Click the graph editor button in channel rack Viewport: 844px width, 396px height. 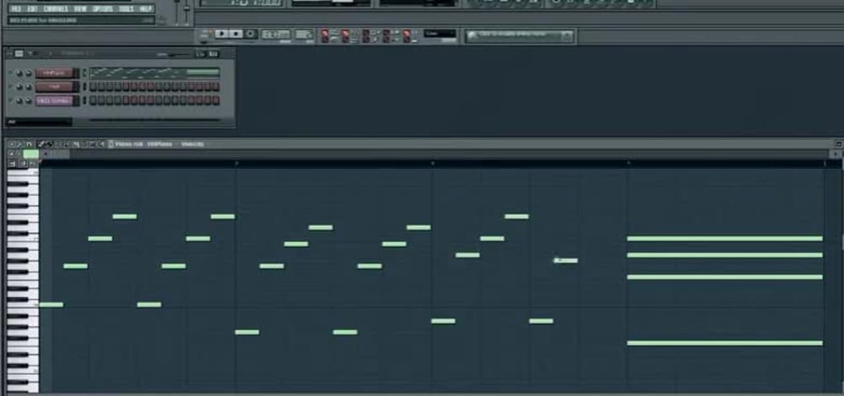click(x=214, y=54)
